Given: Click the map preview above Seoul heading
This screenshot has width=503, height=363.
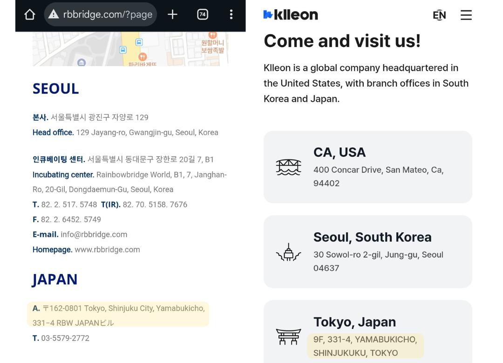Looking at the screenshot, I should 130,49.
